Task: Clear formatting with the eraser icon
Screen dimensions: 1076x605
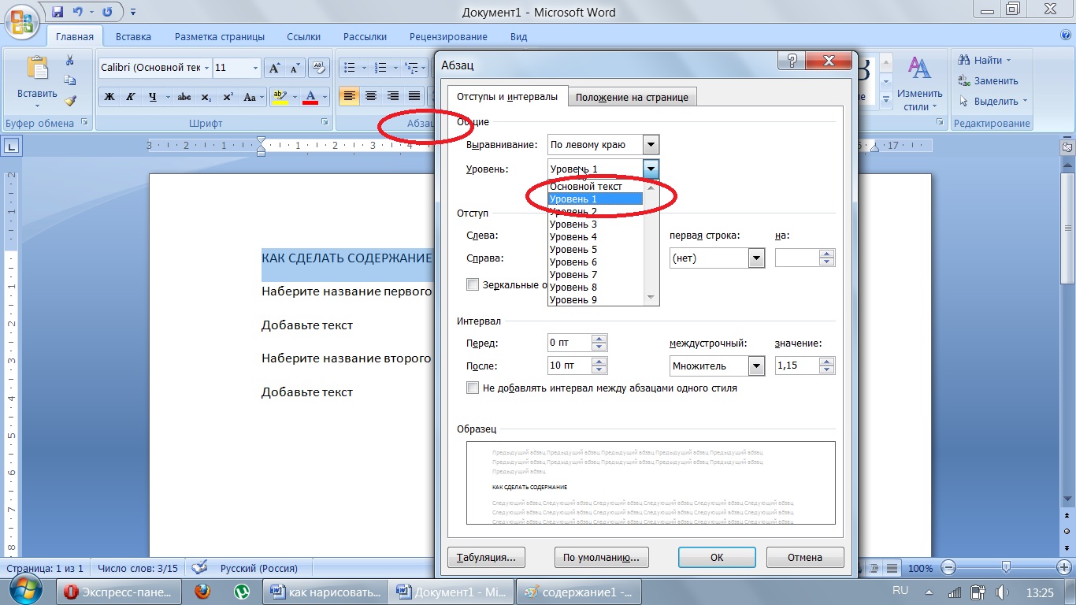Action: point(318,68)
